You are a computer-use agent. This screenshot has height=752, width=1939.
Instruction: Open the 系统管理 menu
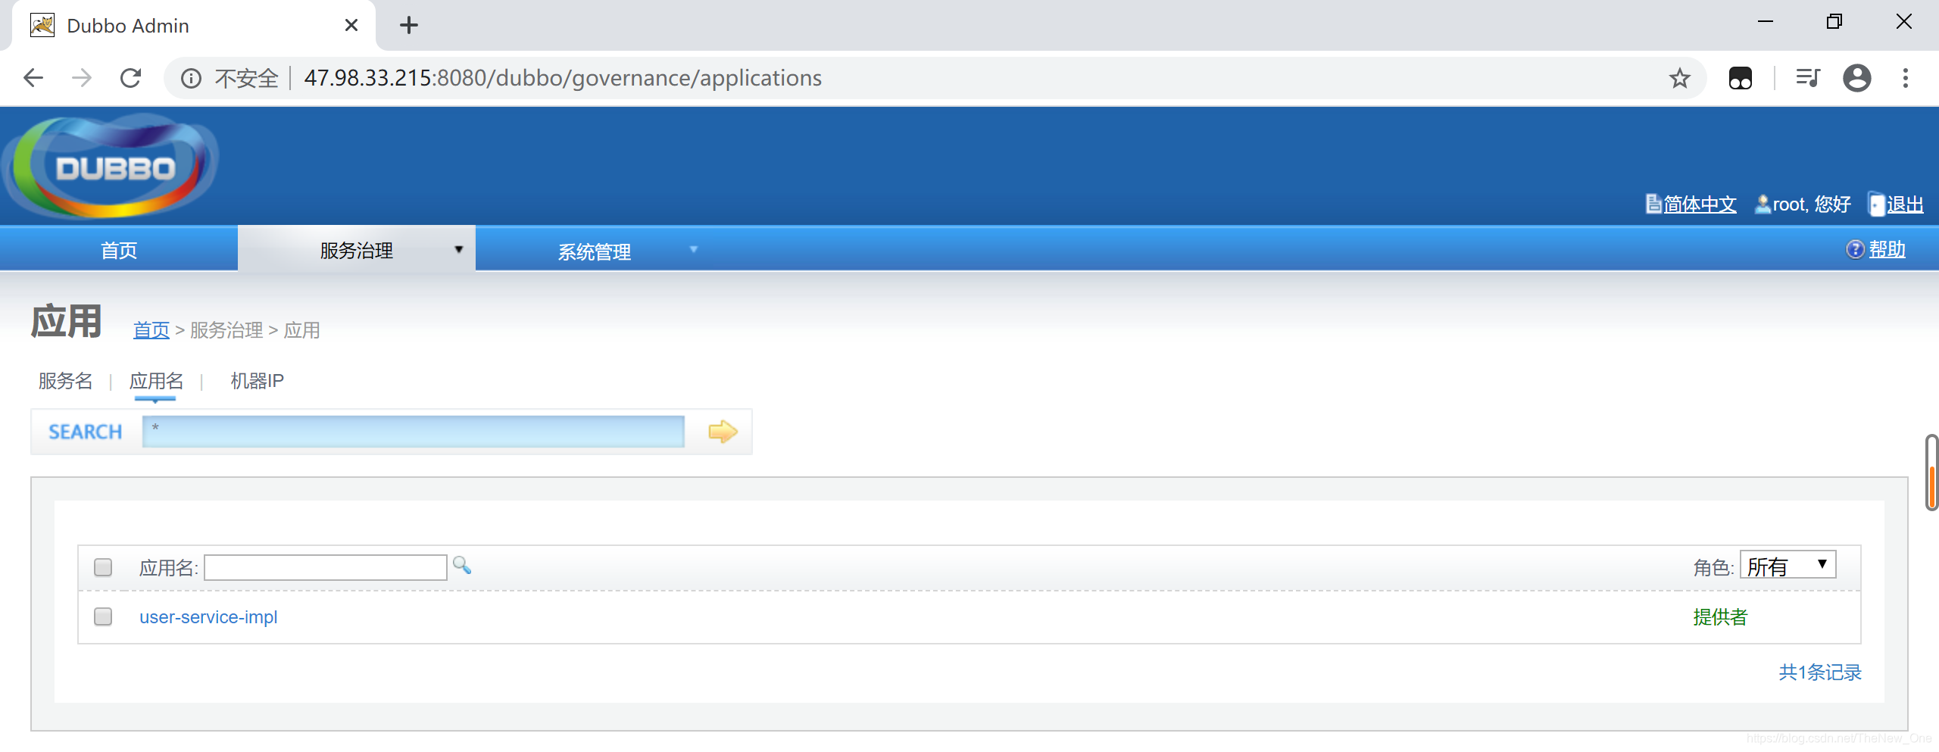click(x=595, y=251)
